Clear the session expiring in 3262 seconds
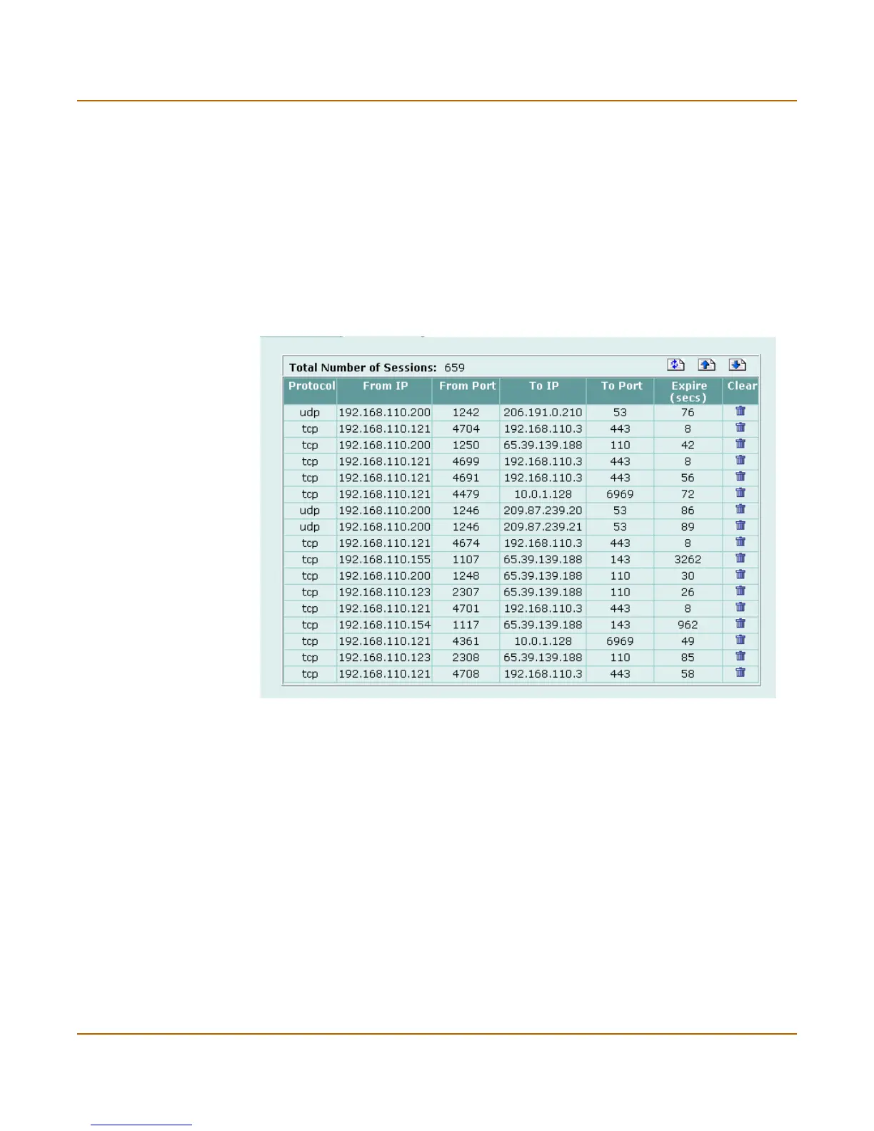Screen dimensions: 874x1131 coord(740,559)
